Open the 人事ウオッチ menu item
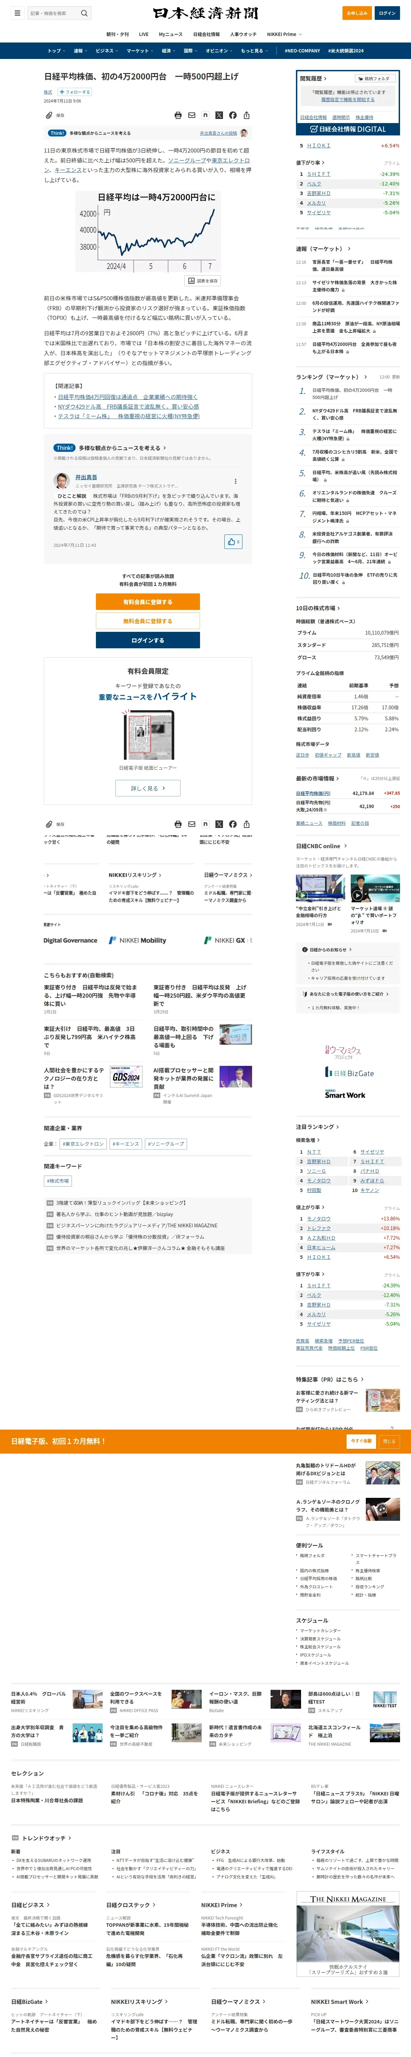 click(244, 34)
